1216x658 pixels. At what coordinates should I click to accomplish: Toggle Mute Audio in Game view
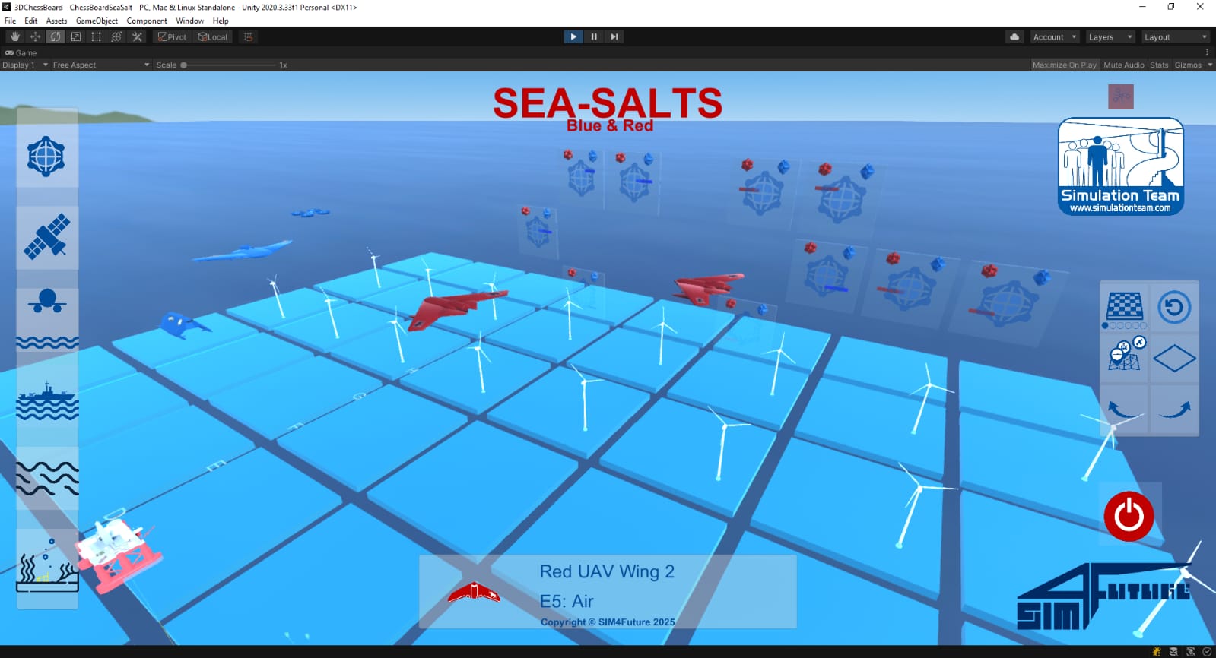(1123, 65)
